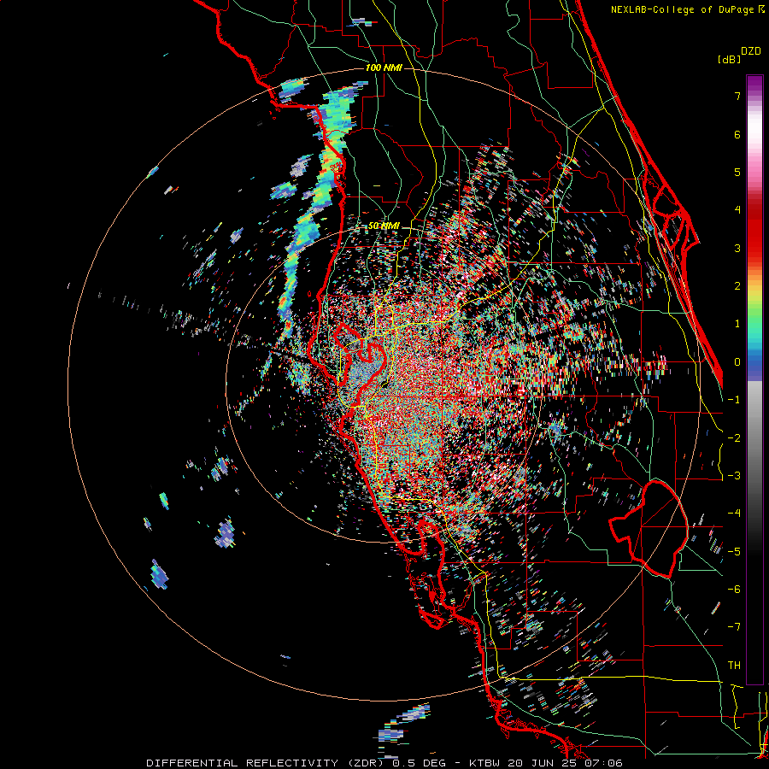Click the -5 tick label on the scale

(x=734, y=552)
